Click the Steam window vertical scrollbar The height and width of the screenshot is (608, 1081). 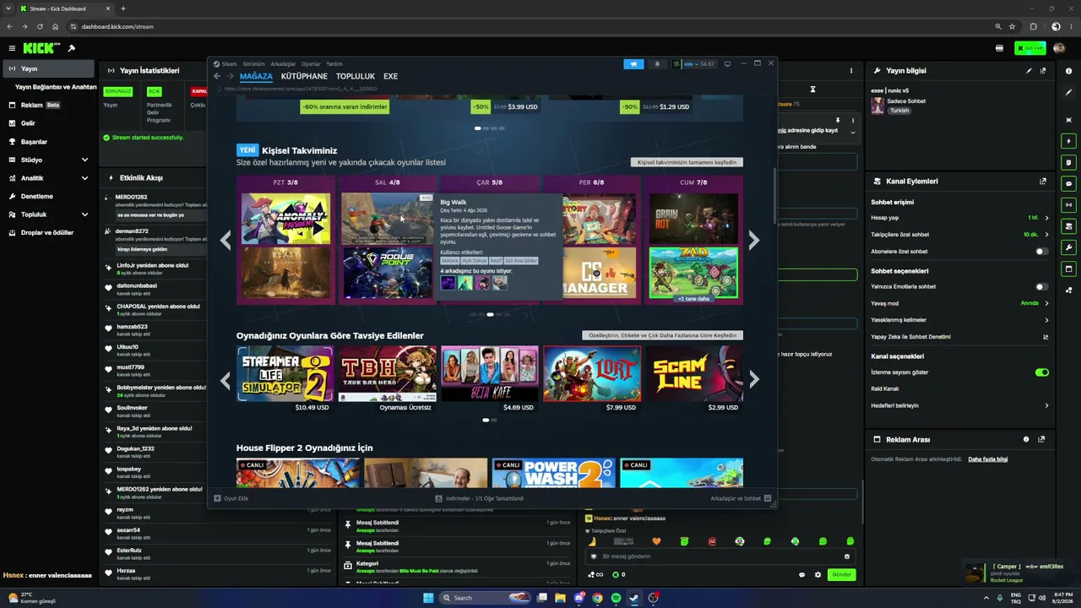[x=774, y=196]
